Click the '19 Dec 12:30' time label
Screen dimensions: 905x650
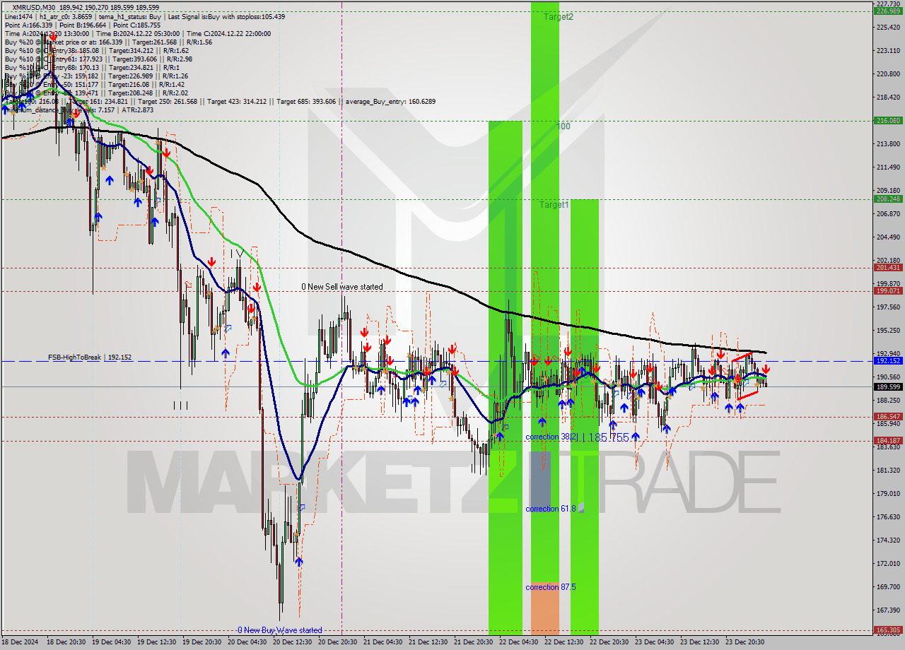(157, 642)
